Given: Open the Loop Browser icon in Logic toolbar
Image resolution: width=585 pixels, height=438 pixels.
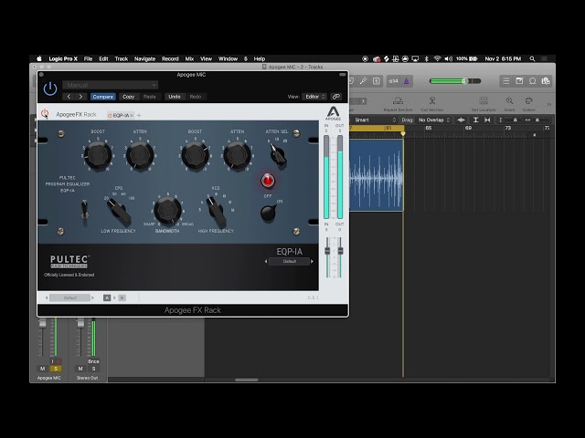Looking at the screenshot, I should (x=533, y=81).
